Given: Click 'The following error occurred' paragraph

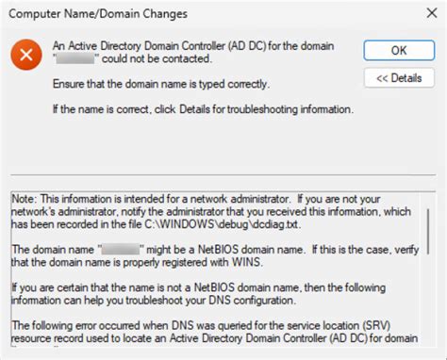Looking at the screenshot, I should (x=214, y=332).
